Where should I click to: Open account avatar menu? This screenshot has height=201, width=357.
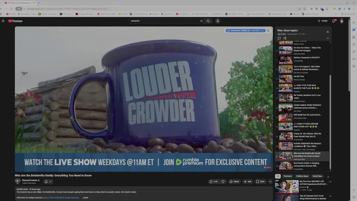[x=342, y=21]
